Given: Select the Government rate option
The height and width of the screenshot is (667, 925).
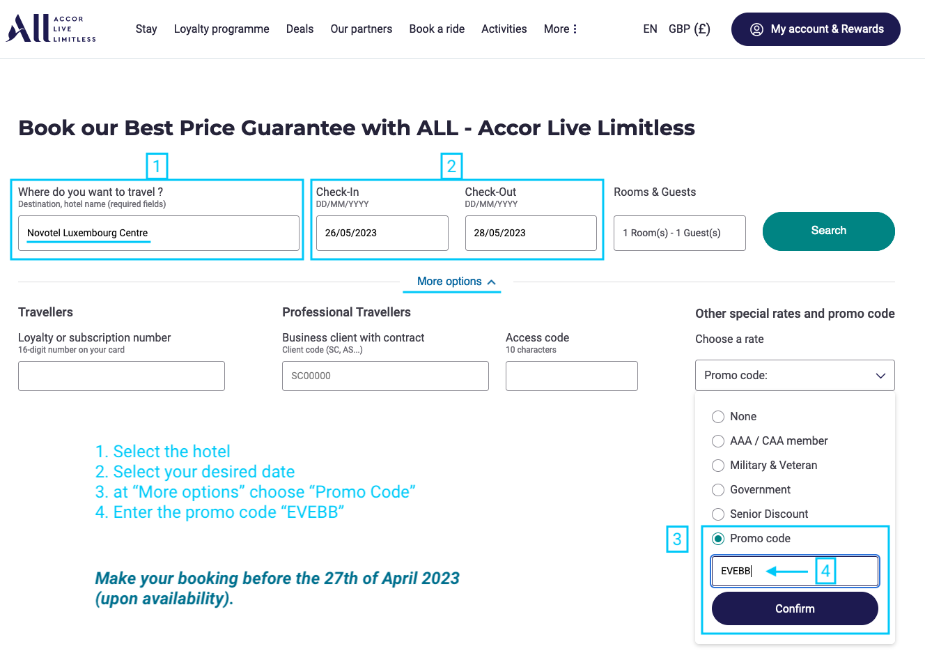Looking at the screenshot, I should pos(718,490).
